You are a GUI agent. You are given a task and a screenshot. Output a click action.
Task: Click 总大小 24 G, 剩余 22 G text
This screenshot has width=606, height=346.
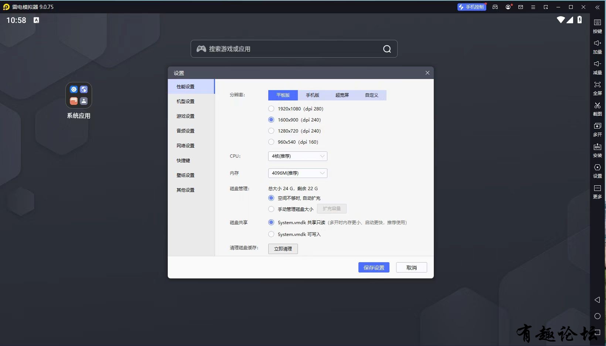pyautogui.click(x=293, y=188)
